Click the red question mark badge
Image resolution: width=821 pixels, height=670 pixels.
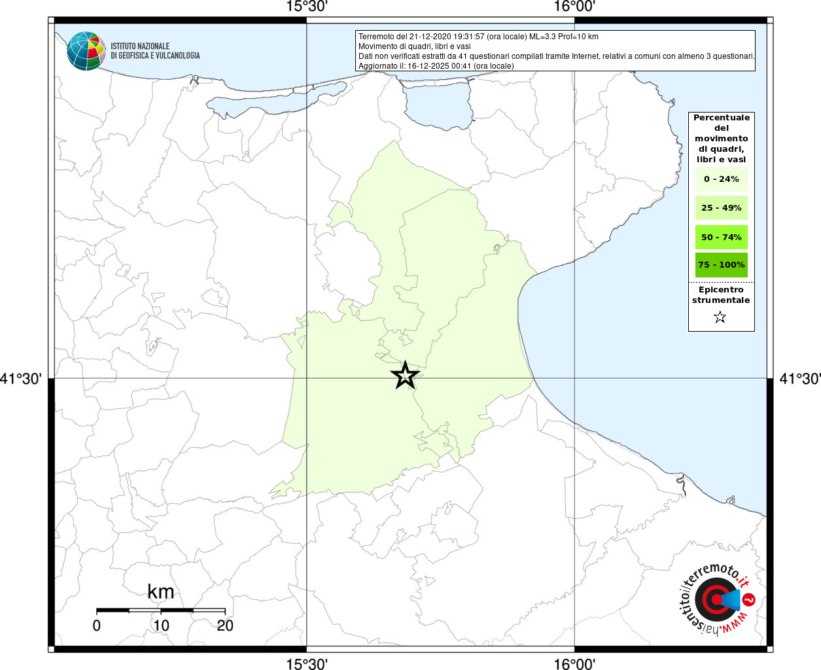750,599
